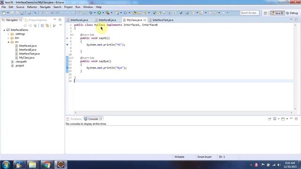The height and width of the screenshot is (169, 301).
Task: Select MyClass.java in Navigator tree
Action: [x=27, y=58]
